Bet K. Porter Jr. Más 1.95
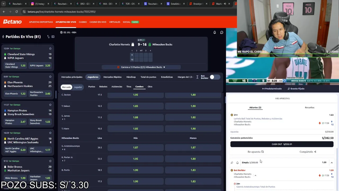Screen dimensions: 339x191 pyautogui.click(x=136, y=159)
